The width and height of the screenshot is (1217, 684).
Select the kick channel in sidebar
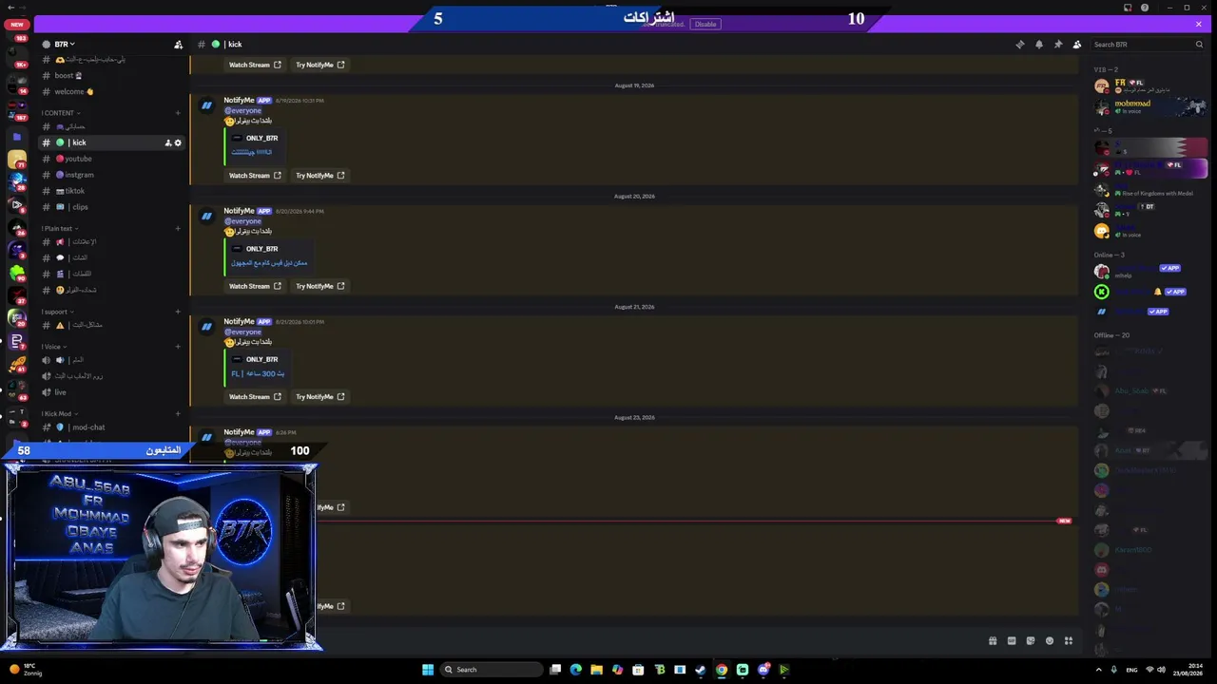(x=111, y=142)
